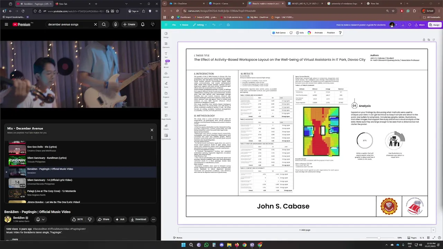Screen dimensions: 443x249
Task: Play Palagi (Live at The Cozy Cove)
Action: point(80,194)
